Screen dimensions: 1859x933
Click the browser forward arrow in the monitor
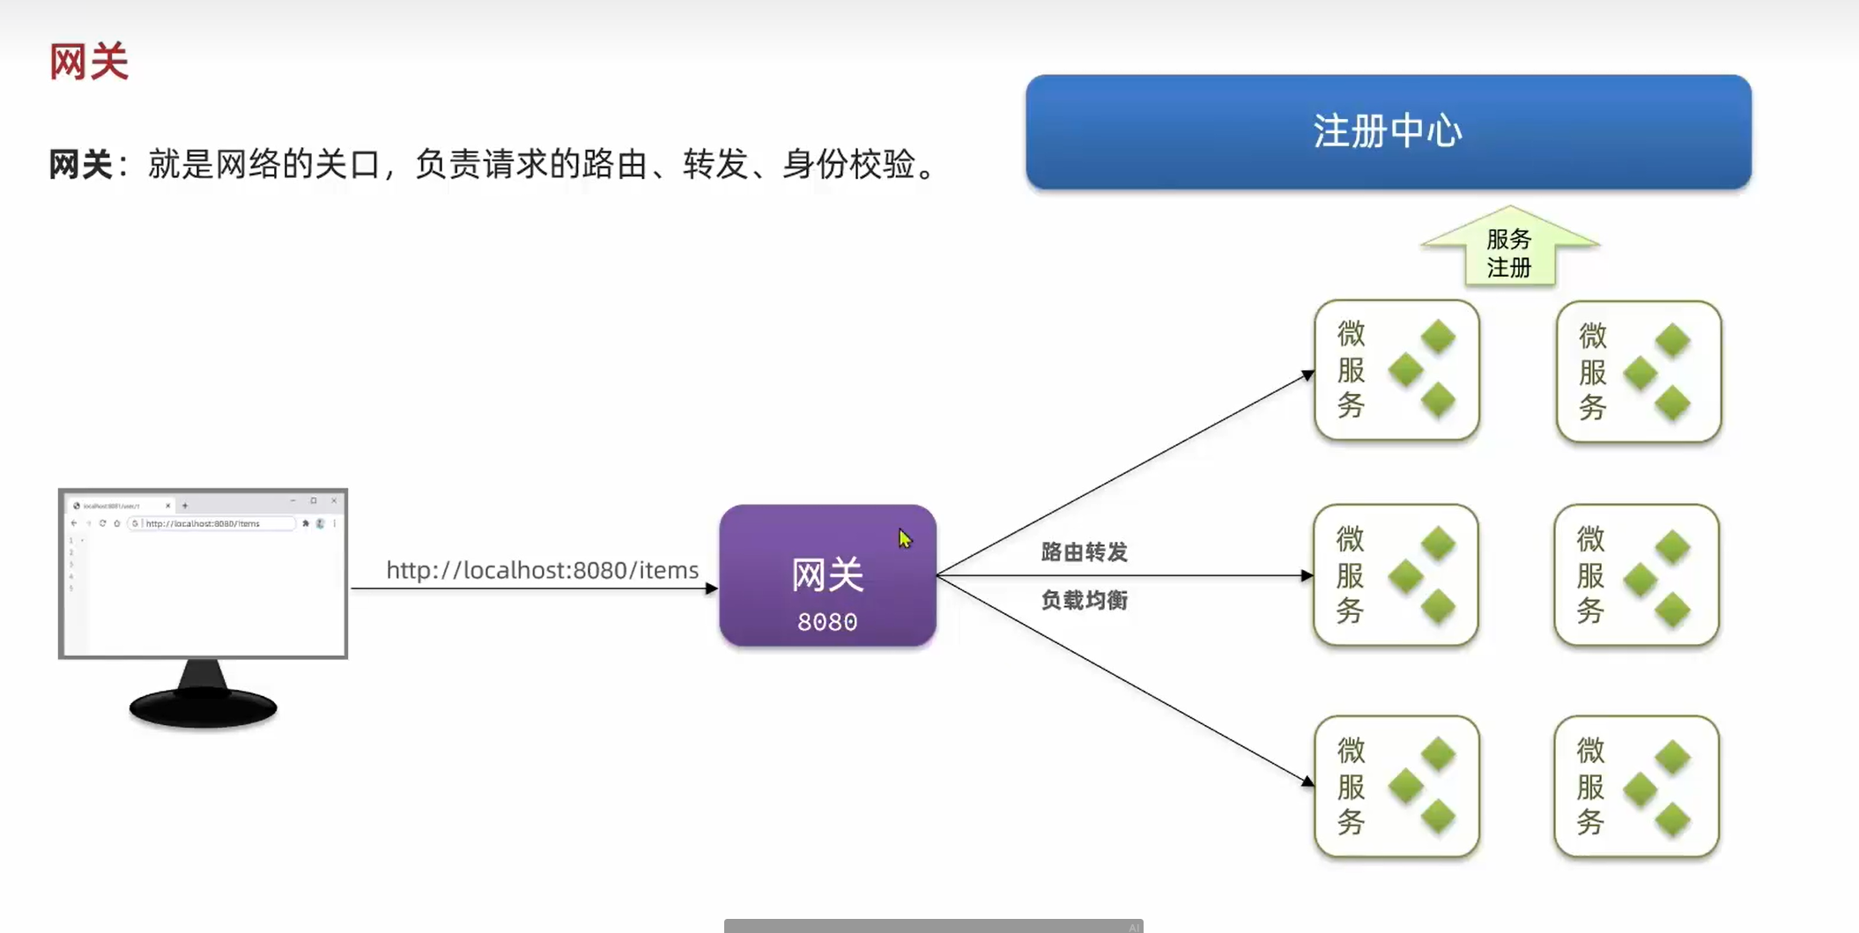88,523
